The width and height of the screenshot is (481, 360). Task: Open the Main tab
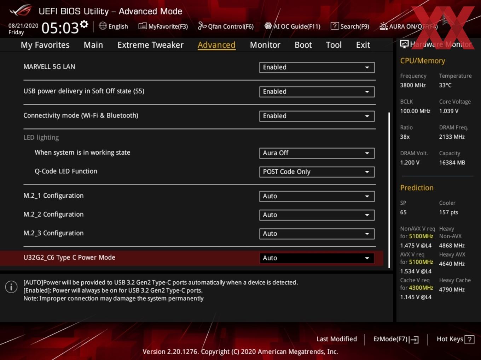tap(93, 45)
